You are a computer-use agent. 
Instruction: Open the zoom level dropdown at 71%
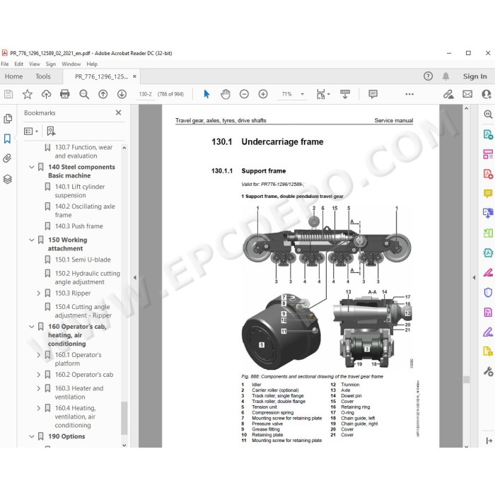(302, 94)
